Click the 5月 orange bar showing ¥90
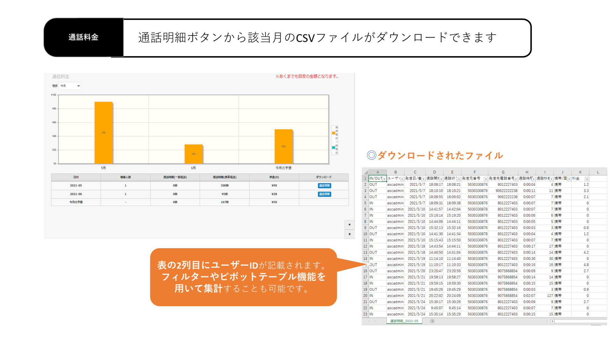This screenshot has width=612, height=344. click(x=104, y=133)
